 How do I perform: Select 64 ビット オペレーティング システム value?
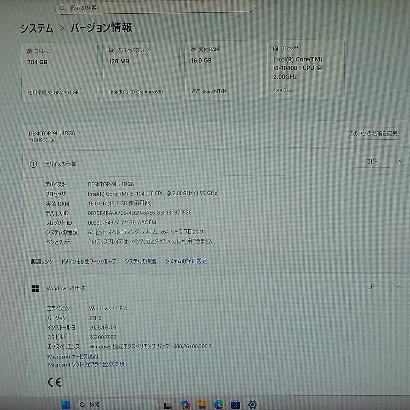[x=146, y=232]
